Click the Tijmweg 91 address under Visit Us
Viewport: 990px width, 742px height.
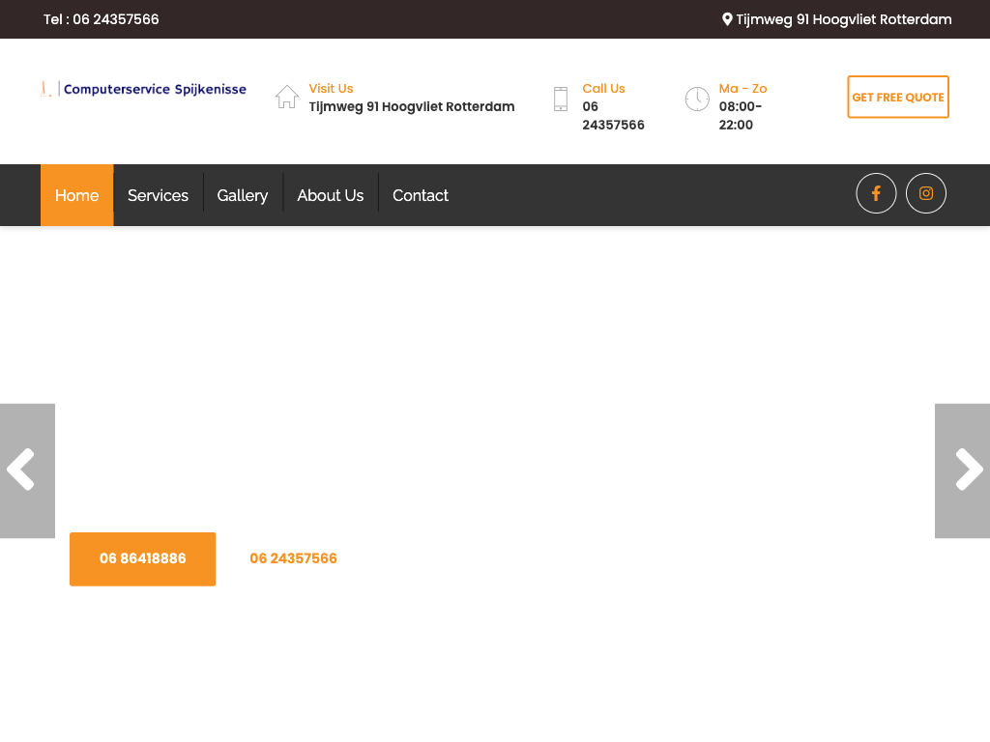coord(411,106)
